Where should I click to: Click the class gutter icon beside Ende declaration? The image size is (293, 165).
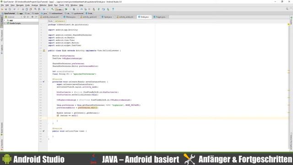[x=44, y=50]
